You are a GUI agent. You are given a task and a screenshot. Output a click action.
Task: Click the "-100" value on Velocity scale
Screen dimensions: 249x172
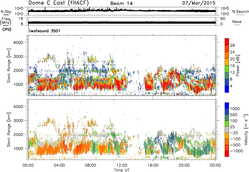coord(235,139)
